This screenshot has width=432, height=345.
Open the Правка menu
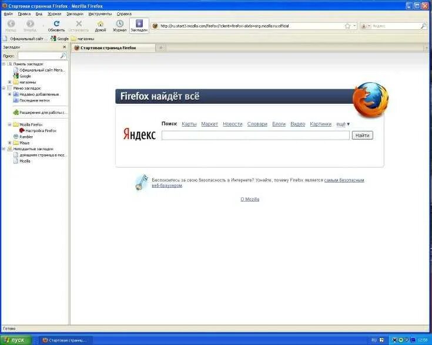coord(24,13)
